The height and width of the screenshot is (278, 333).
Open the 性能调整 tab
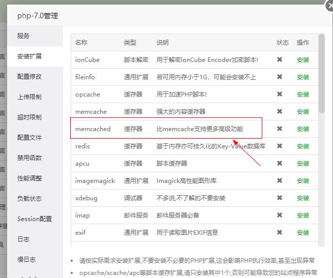29,178
